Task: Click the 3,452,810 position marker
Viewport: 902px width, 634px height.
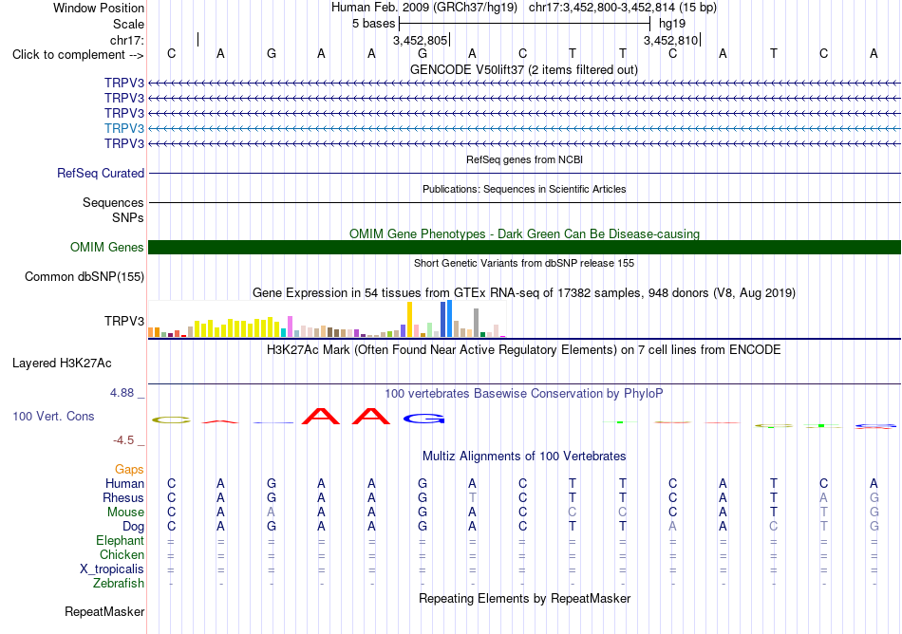Action: click(670, 40)
